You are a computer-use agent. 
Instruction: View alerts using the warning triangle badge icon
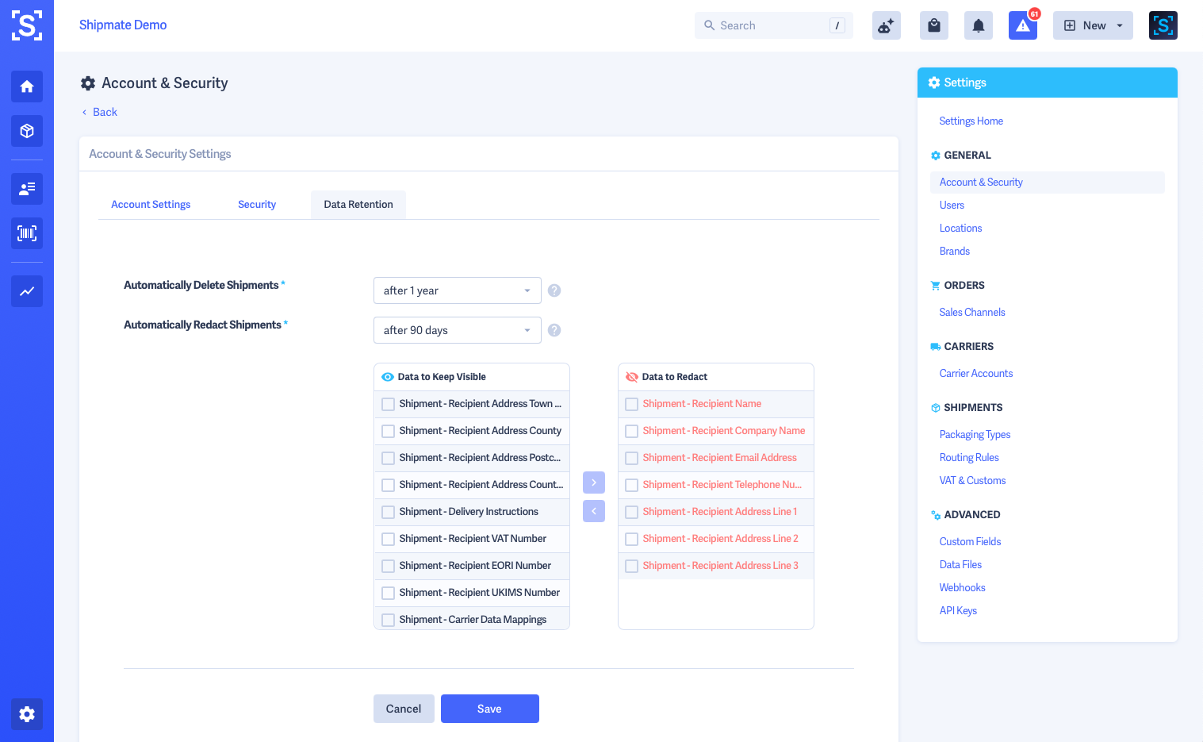tap(1022, 25)
